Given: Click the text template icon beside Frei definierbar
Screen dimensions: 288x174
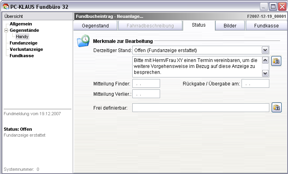Looking at the screenshot, I should pos(276,108).
